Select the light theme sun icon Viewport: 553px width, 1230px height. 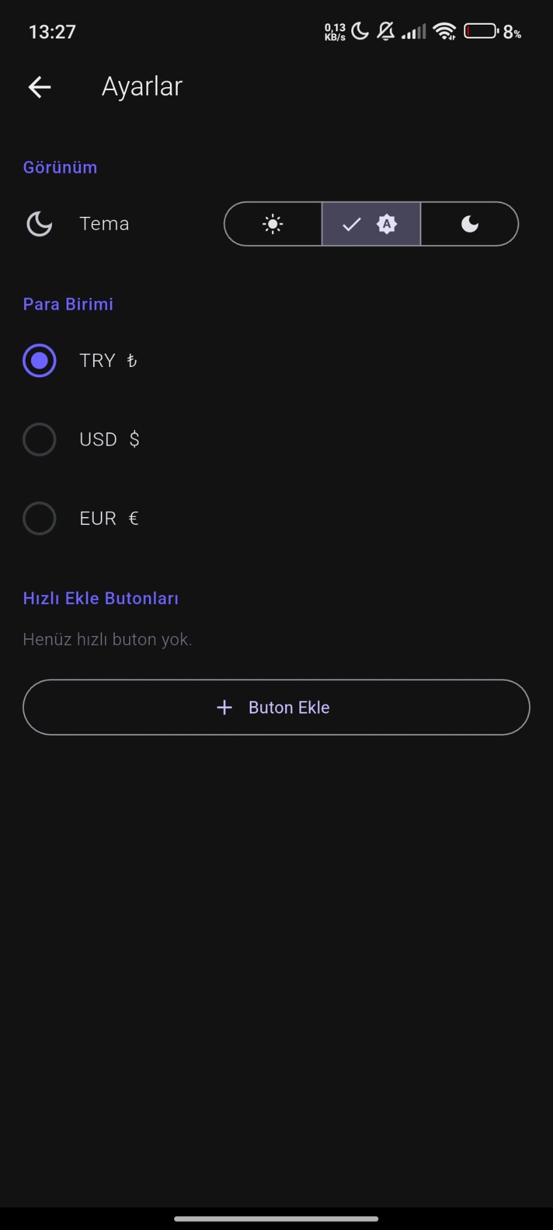click(273, 224)
